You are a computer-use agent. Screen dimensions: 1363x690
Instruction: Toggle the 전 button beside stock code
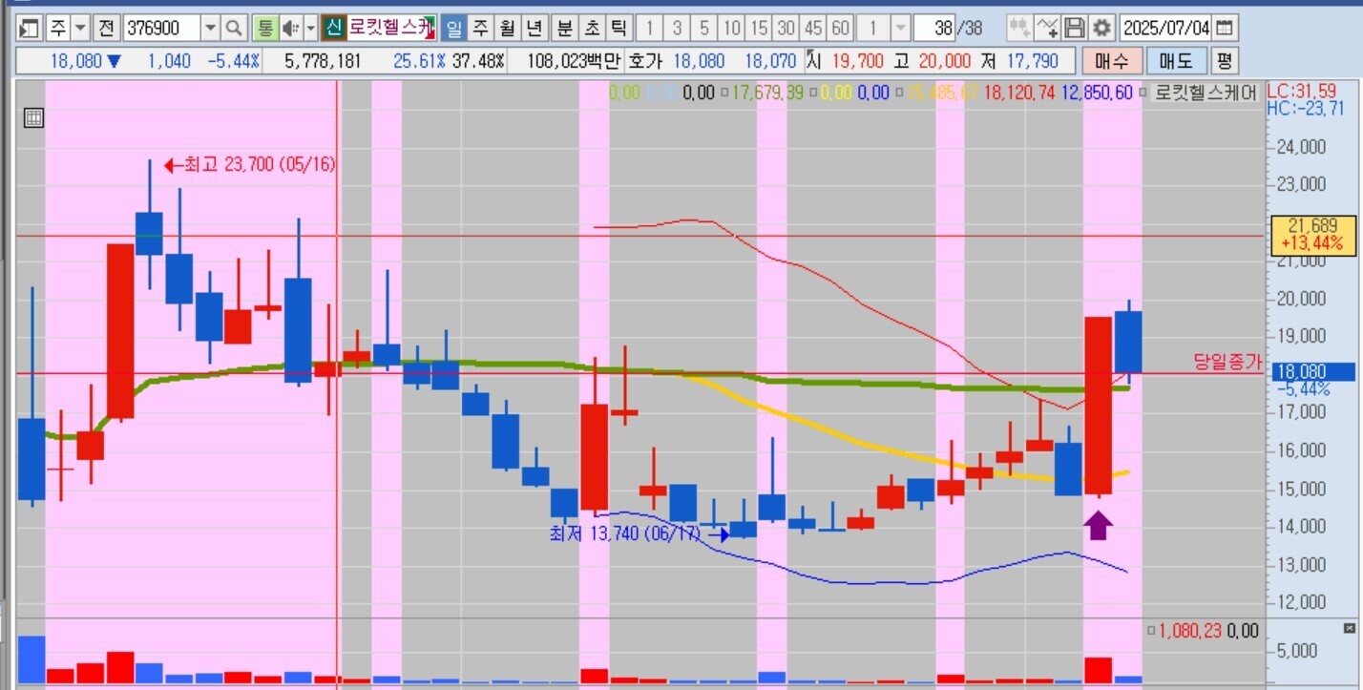click(x=106, y=28)
